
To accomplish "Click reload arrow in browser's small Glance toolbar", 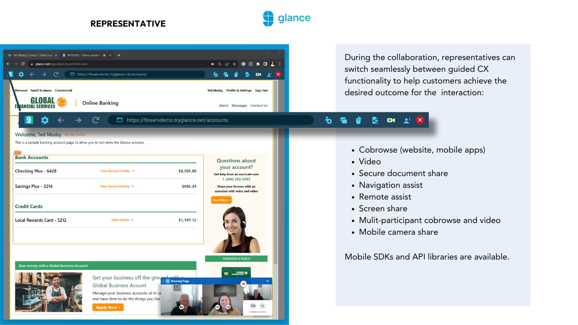I will (56, 74).
